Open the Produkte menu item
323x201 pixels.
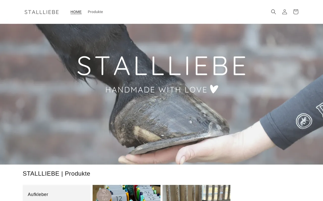click(95, 12)
